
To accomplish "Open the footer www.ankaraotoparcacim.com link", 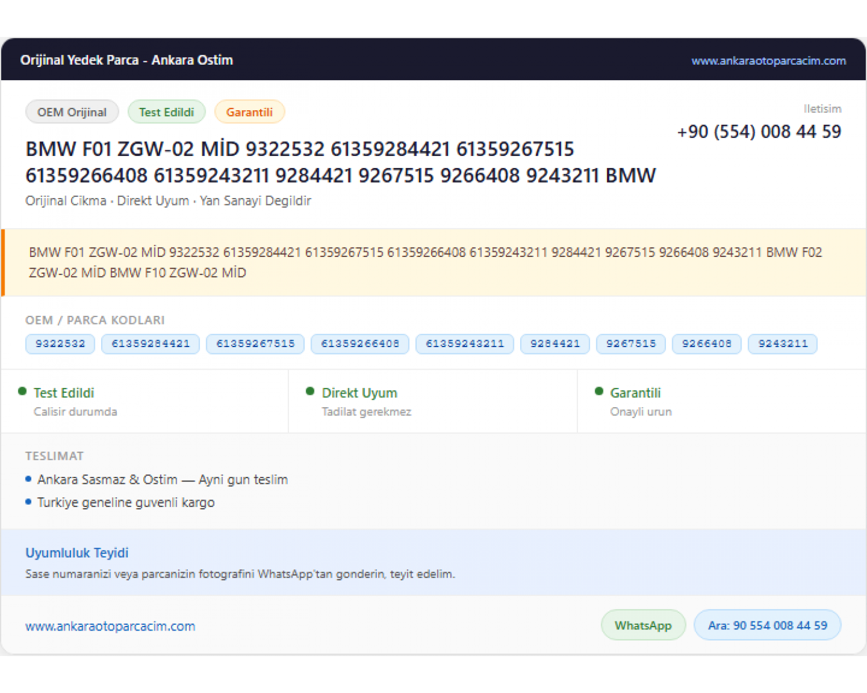I will tap(110, 626).
